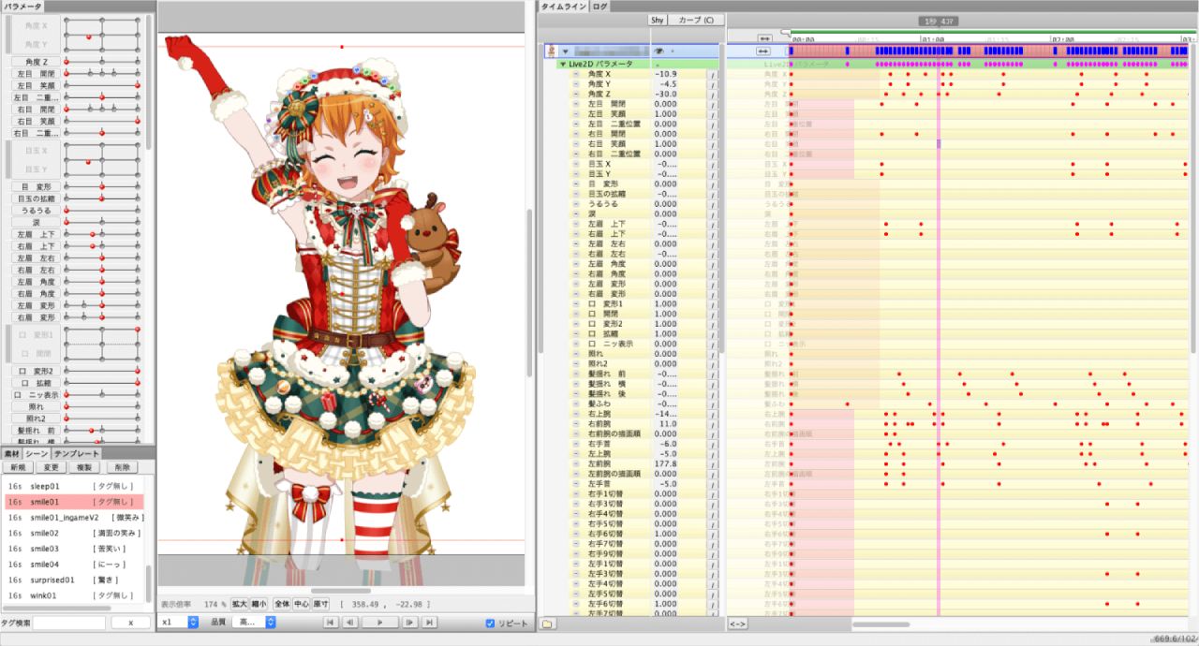The height and width of the screenshot is (646, 1199).
Task: Click the 縮小 zoom out button
Action: tap(259, 604)
